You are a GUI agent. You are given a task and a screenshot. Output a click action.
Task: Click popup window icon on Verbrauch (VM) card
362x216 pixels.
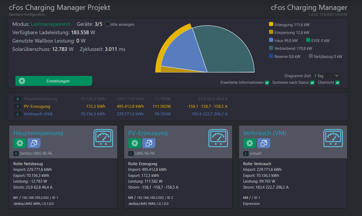click(264, 143)
